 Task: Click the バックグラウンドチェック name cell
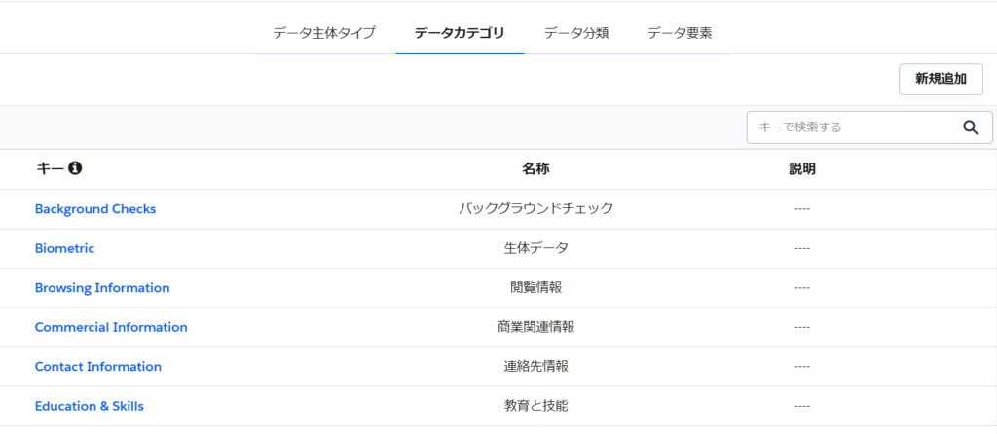(535, 209)
